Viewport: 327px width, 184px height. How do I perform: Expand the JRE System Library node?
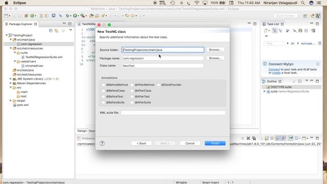click(x=11, y=79)
